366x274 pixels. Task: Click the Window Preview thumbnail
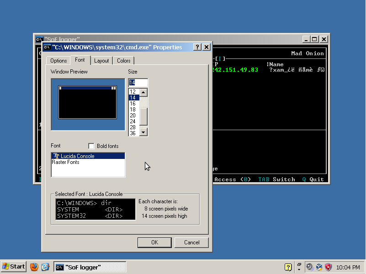[x=88, y=104]
